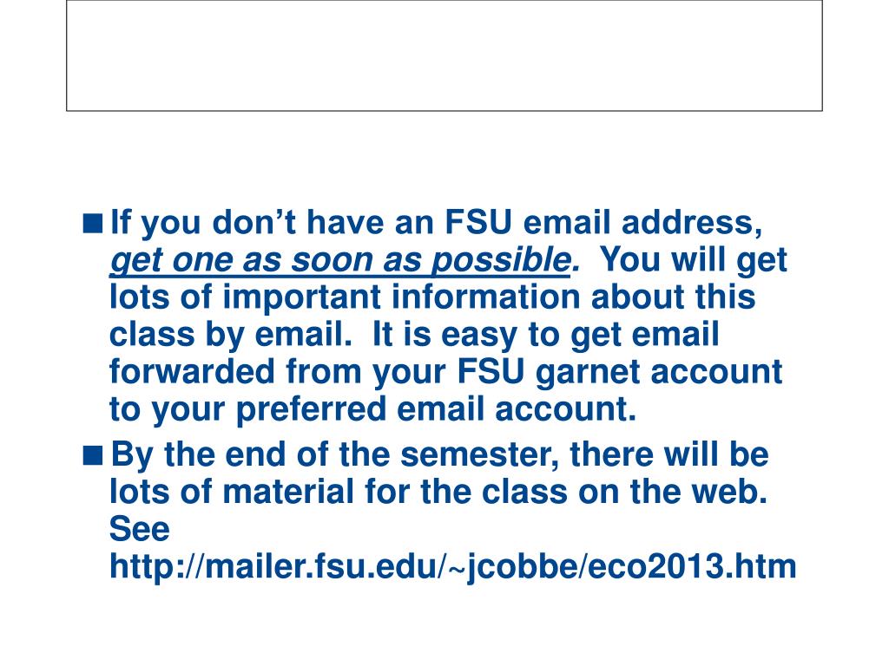Click the word 'See' above the URL

[140, 529]
